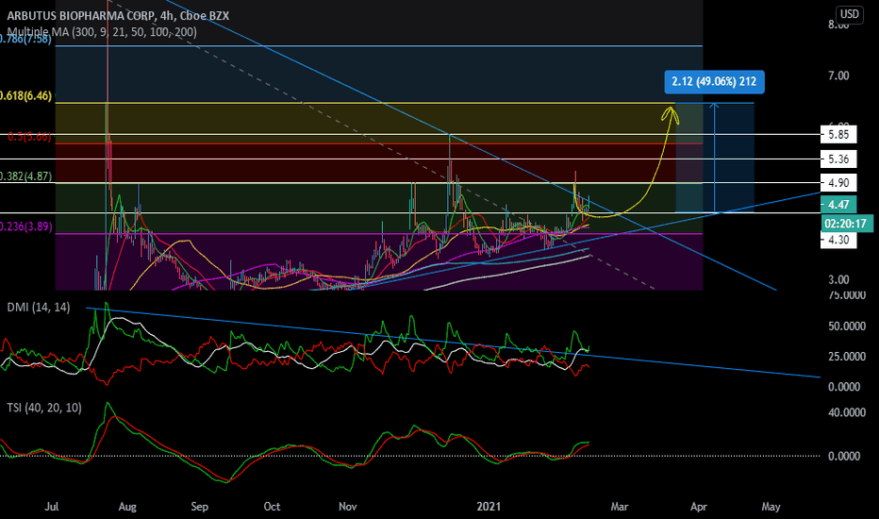This screenshot has width=879, height=519.
Task: Click the Jul label on time axis
Action: (52, 507)
